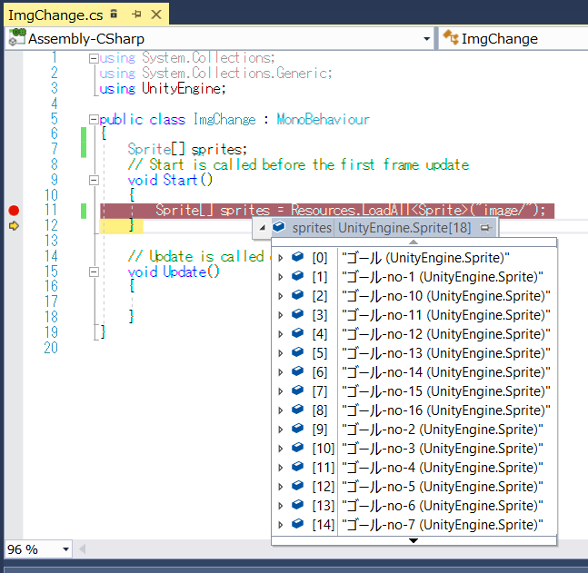
Task: Click the horizontal scrollbar left arrow
Action: point(83,549)
